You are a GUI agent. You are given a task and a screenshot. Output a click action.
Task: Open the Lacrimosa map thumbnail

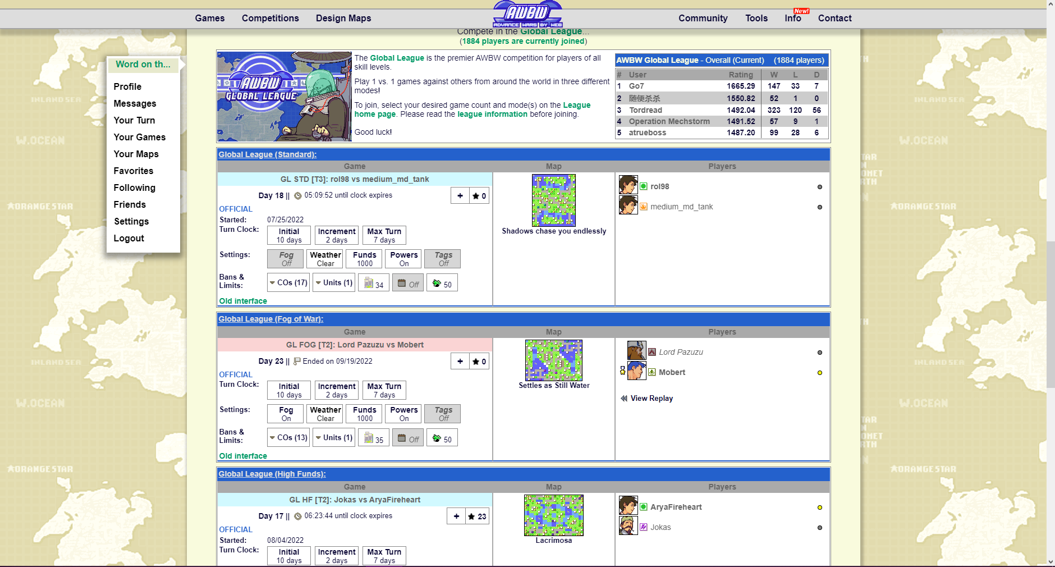(553, 515)
